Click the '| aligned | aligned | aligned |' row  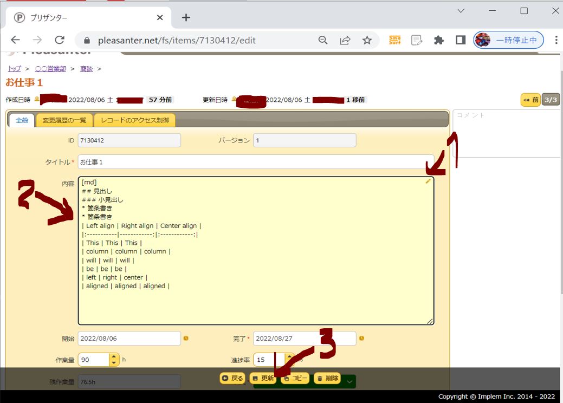[125, 286]
